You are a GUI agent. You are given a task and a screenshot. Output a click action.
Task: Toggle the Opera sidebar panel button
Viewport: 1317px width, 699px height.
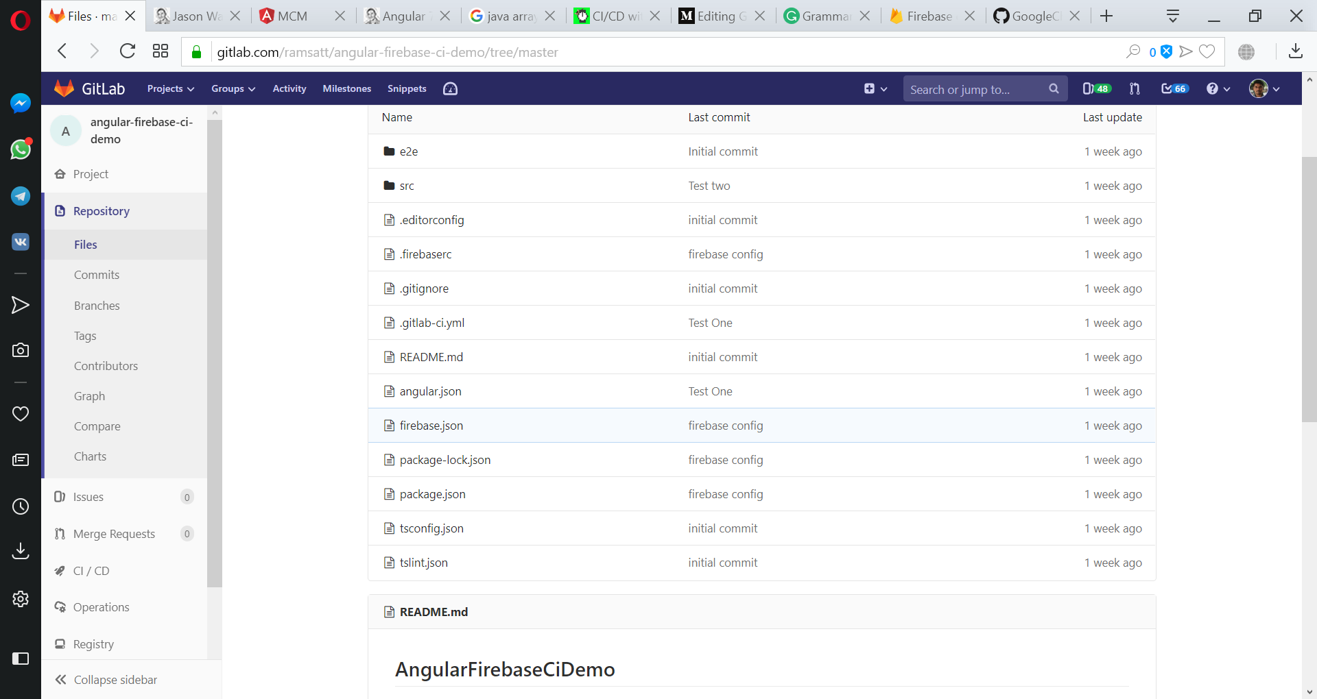(21, 659)
